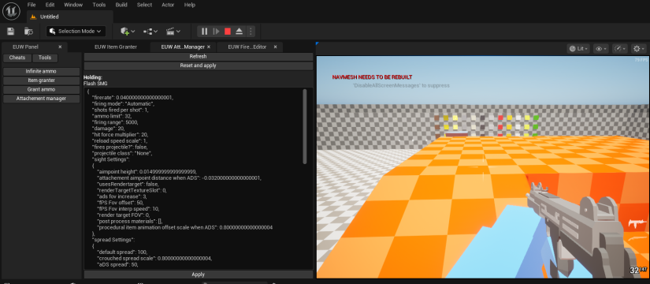
Task: Close the EUW Panel tab
Action: (60, 47)
